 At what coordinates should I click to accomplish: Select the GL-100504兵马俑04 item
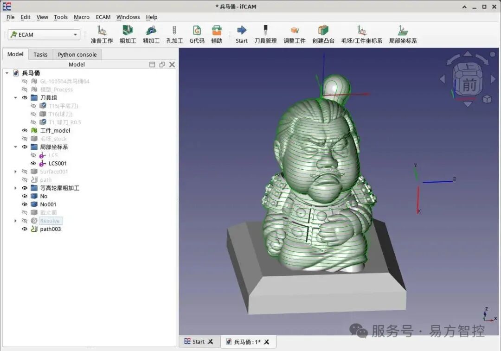click(64, 82)
